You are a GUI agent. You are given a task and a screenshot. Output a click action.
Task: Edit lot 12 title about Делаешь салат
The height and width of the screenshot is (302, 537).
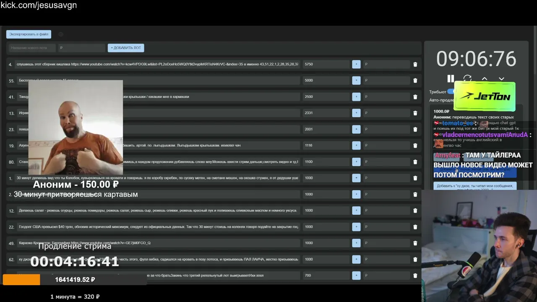click(159, 211)
